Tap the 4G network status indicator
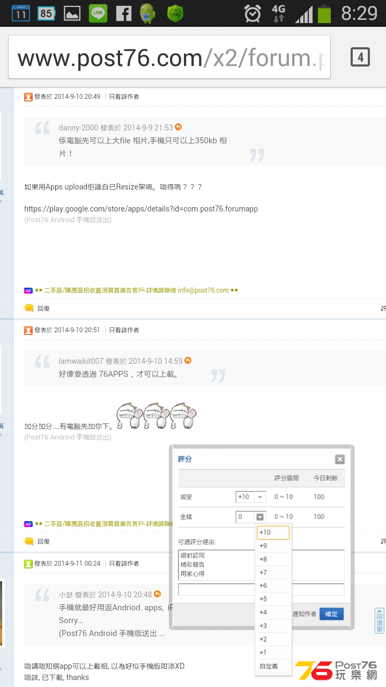386x687 pixels. 278,13
